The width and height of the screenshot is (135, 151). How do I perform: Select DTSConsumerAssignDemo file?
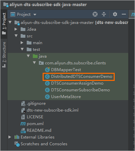[x=77, y=83]
